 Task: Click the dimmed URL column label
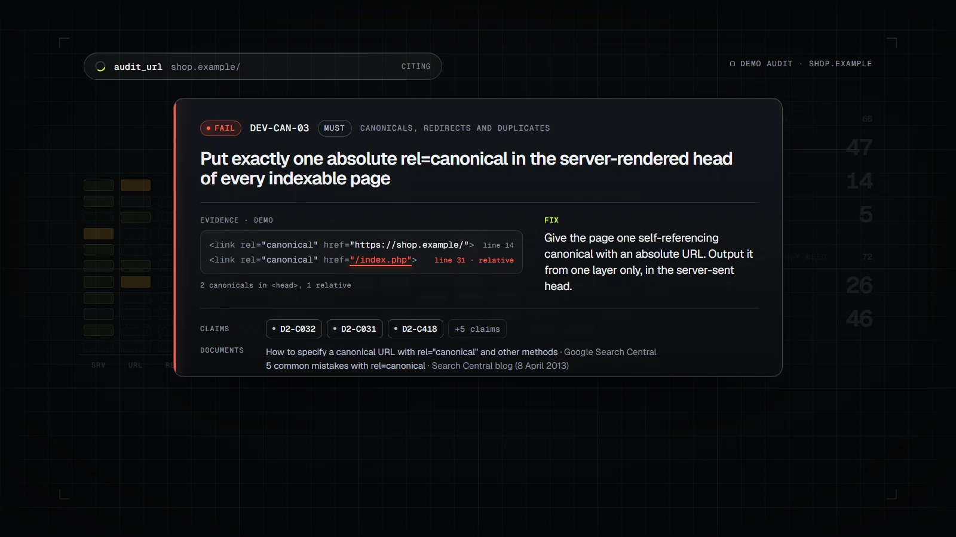coord(136,365)
